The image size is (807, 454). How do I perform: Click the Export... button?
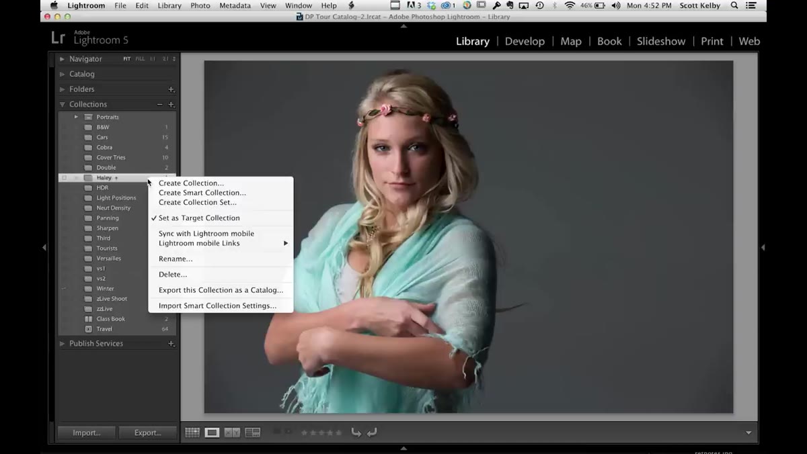point(148,433)
